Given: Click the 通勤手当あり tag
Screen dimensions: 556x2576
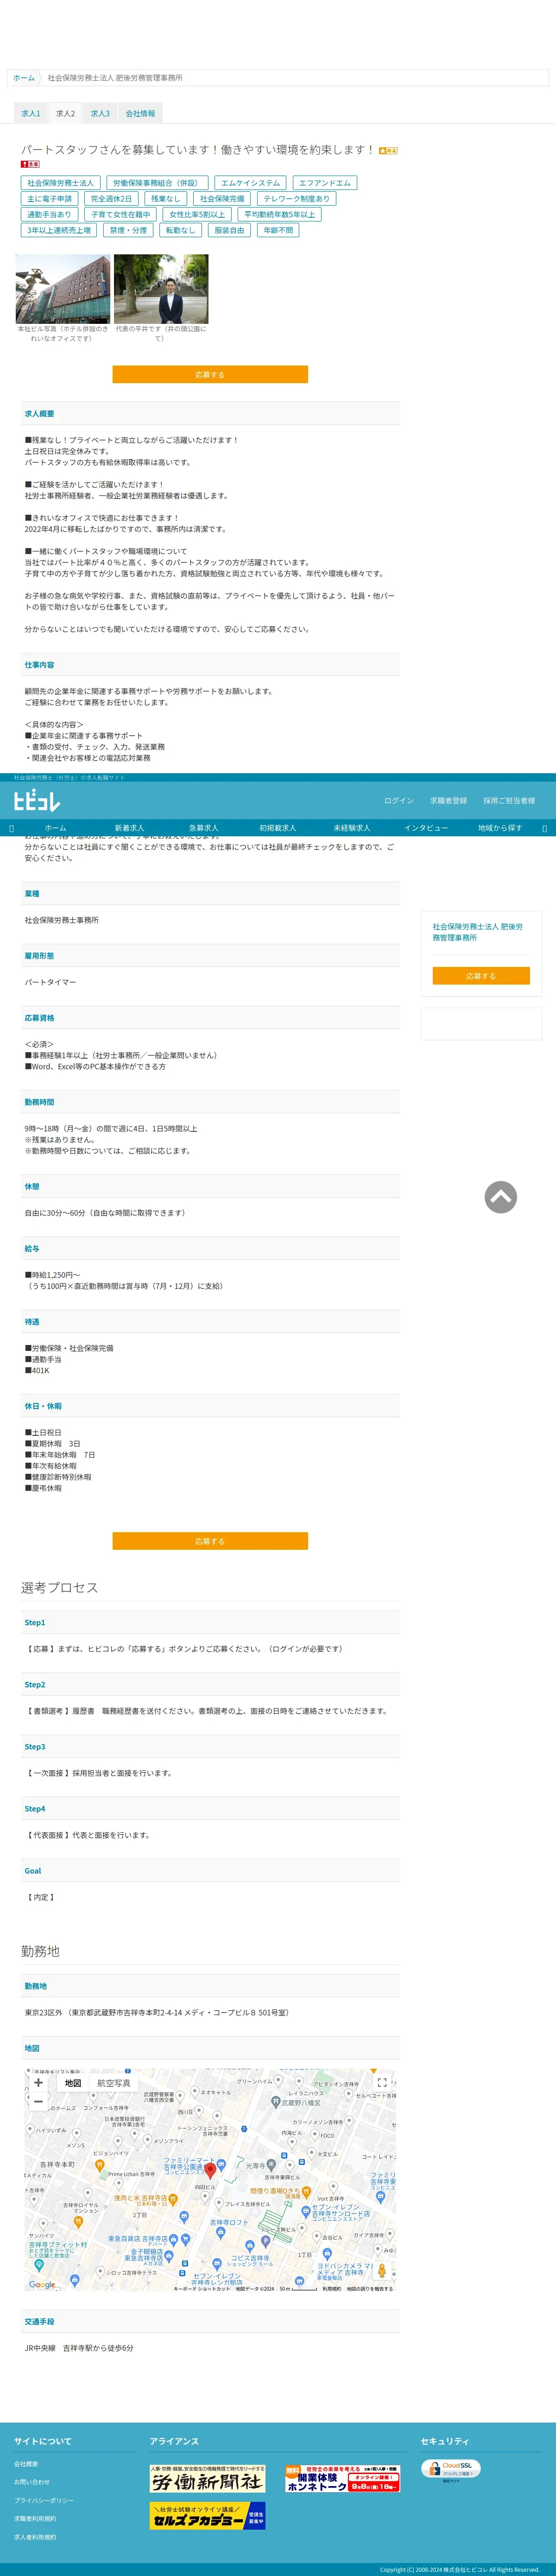Looking at the screenshot, I should 49,215.
